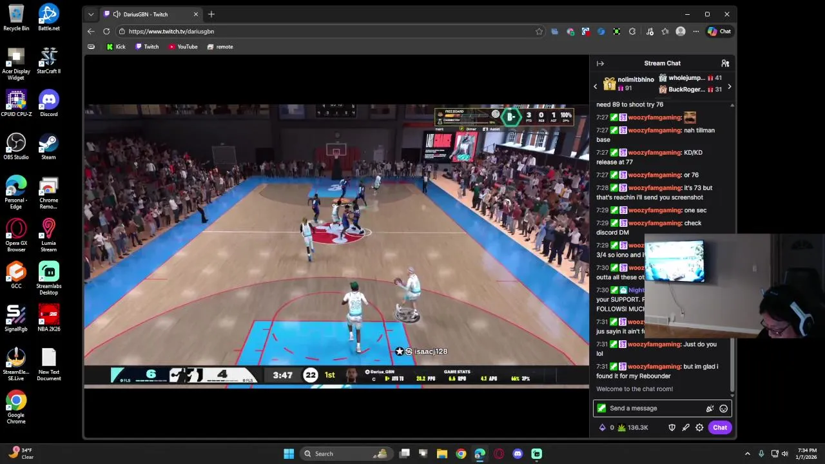Open the tab actions dropdown in browser
Screen dimensions: 825x464
click(x=91, y=14)
